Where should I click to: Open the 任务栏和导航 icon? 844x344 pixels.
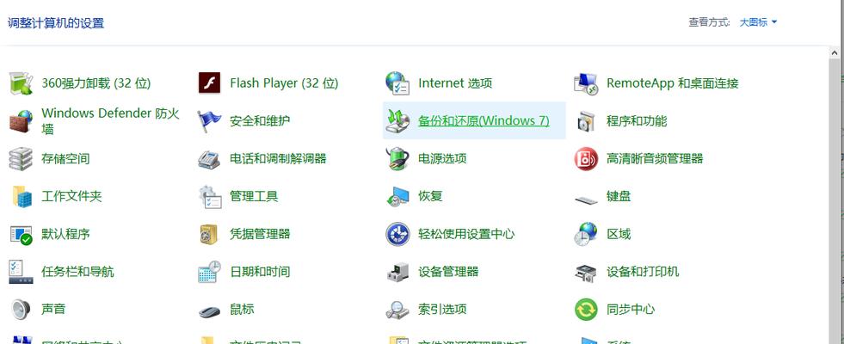click(22, 271)
